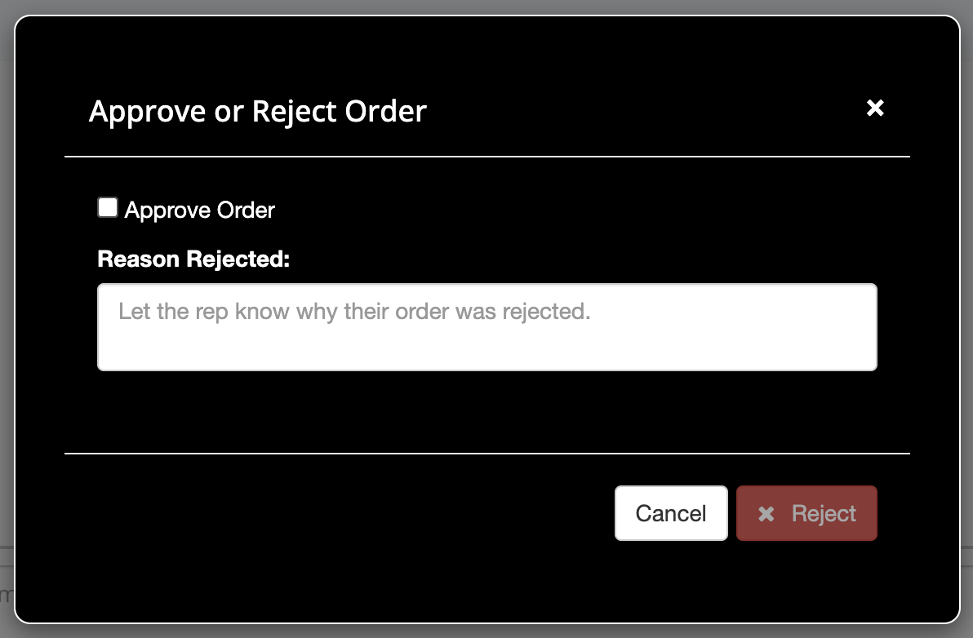Click the cross symbol beside the word Reject

coord(766,514)
